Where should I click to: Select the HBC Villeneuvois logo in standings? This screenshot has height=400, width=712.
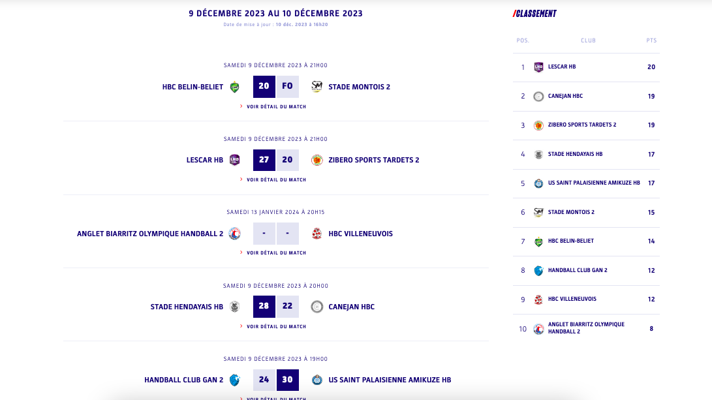[538, 300]
